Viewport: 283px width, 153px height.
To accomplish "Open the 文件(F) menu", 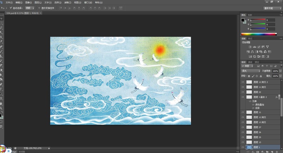I will 9,3.
